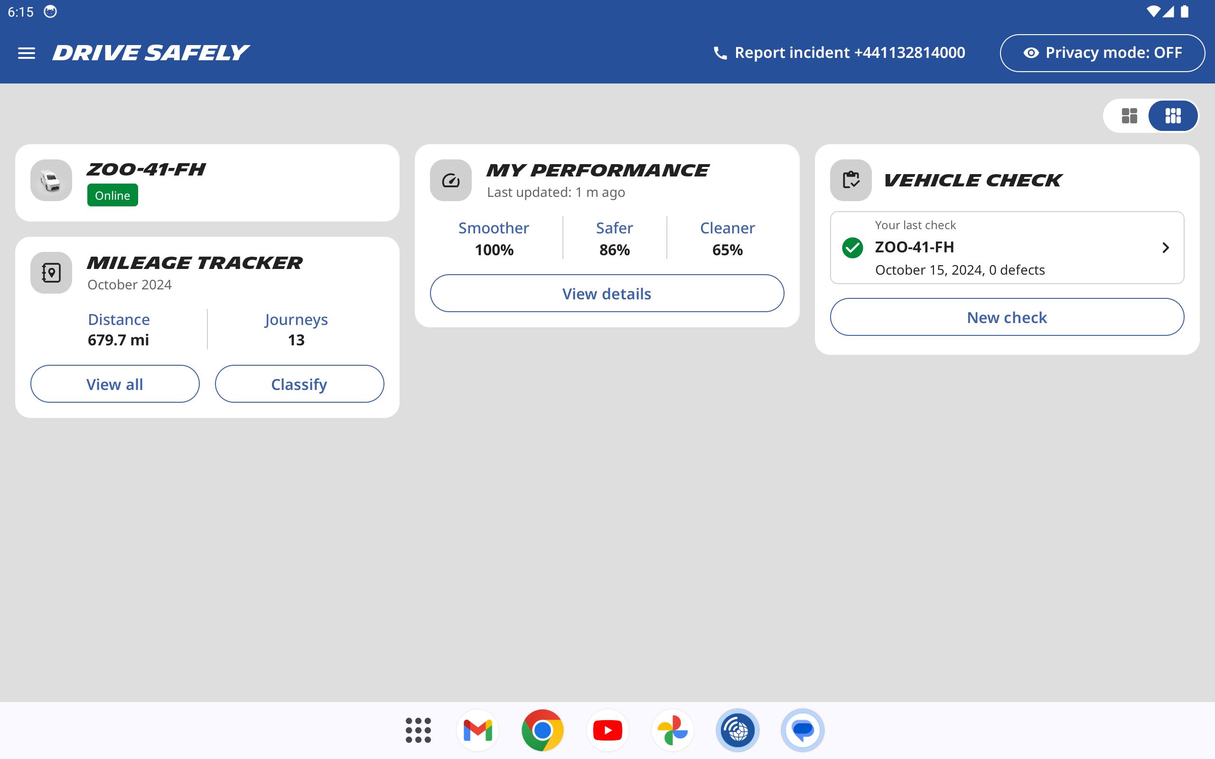Open View all journeys

coord(115,384)
